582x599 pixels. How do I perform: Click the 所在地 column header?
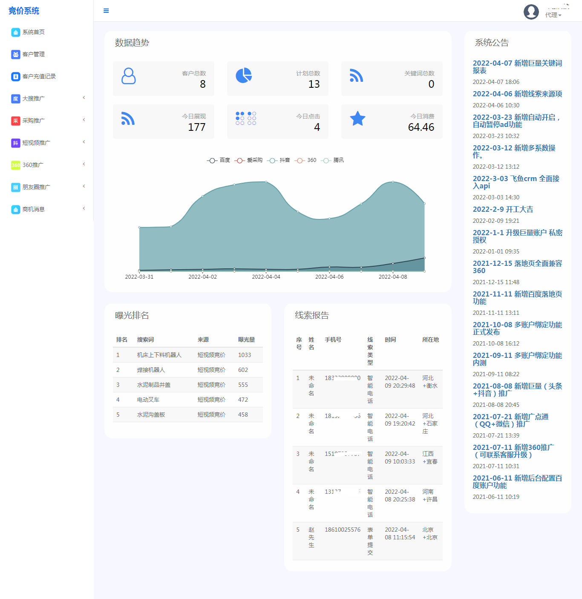[430, 340]
